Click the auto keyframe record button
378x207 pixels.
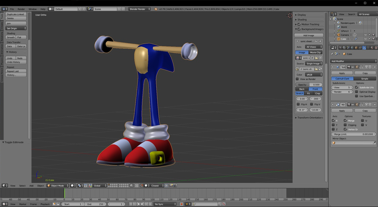pos(181,204)
